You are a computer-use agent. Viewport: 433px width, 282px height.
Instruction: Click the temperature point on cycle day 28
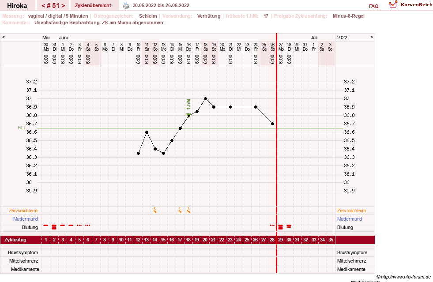click(x=273, y=124)
